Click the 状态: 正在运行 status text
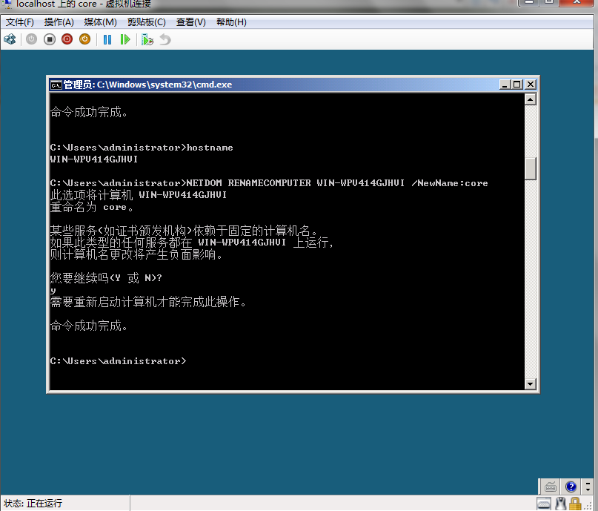The width and height of the screenshot is (598, 511). coord(33,504)
